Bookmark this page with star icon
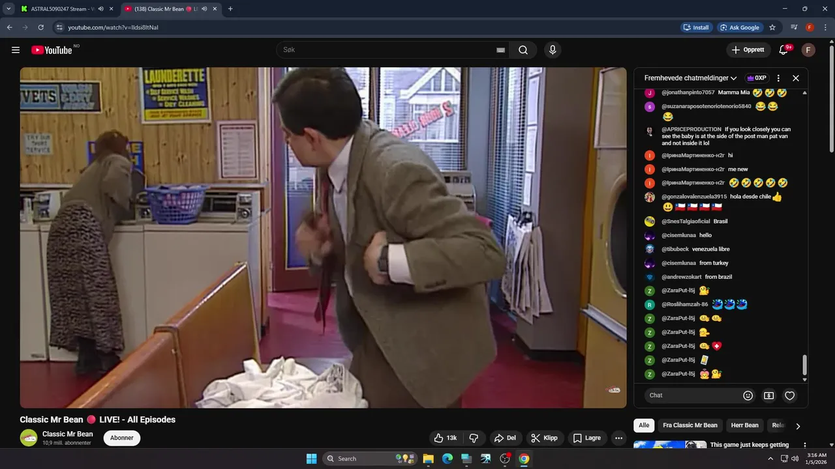 772,27
